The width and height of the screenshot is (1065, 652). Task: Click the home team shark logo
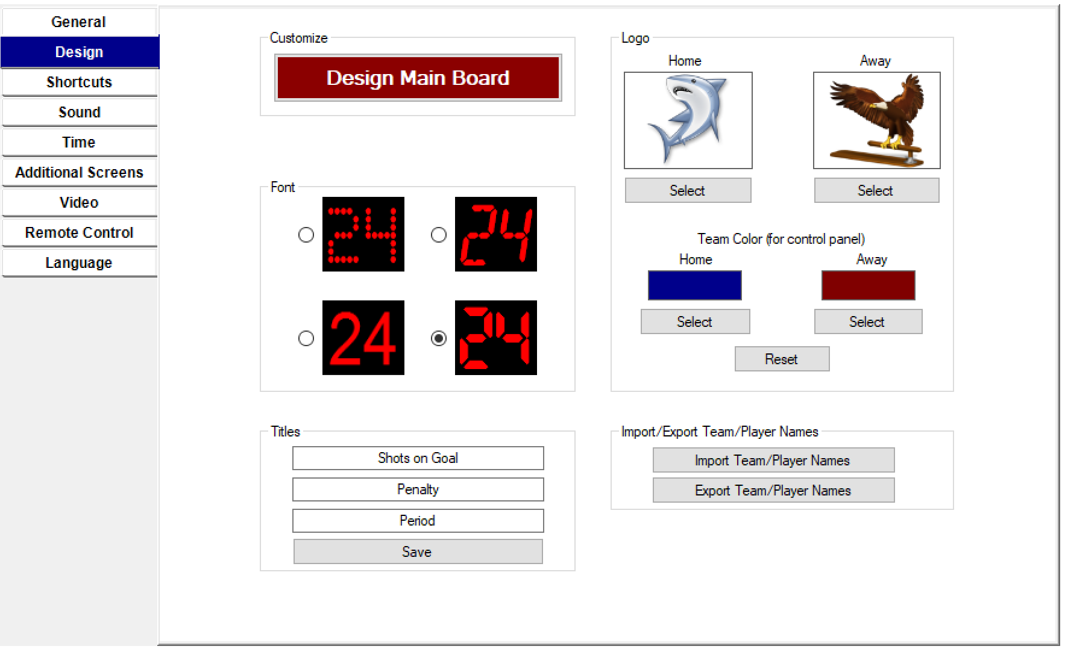pyautogui.click(x=688, y=120)
